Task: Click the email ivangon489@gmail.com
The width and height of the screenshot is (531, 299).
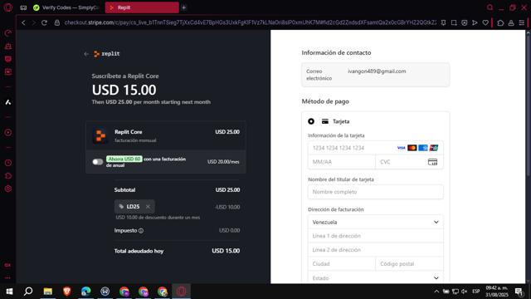Action: (x=377, y=71)
